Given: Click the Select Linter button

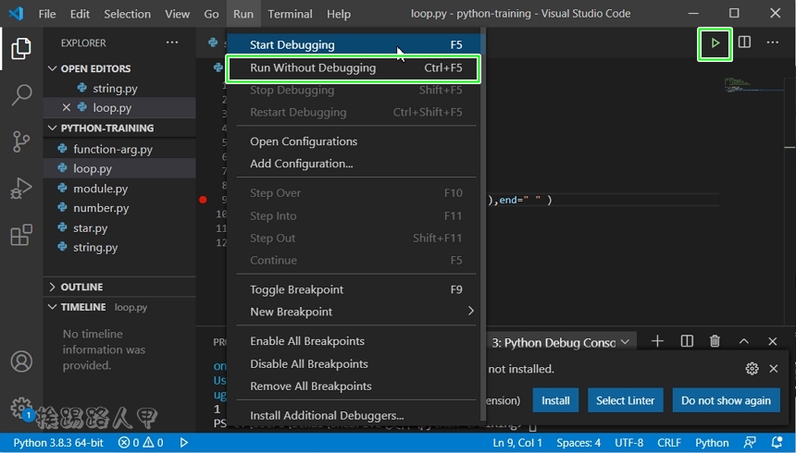Looking at the screenshot, I should pos(625,400).
